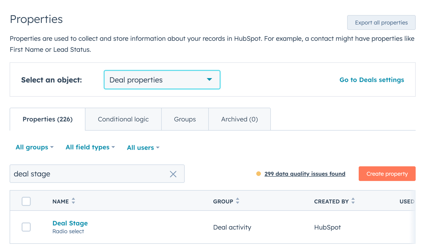Sort by the CREATED BY column
The height and width of the screenshot is (252, 423).
[x=353, y=201]
